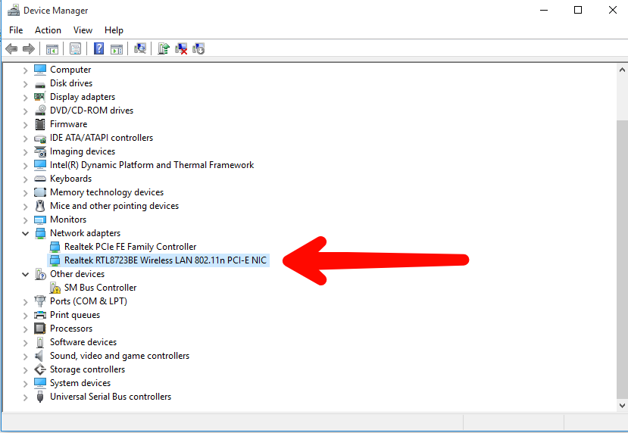The width and height of the screenshot is (628, 433).
Task: Expand the Keyboards category arrow
Action: (x=25, y=179)
